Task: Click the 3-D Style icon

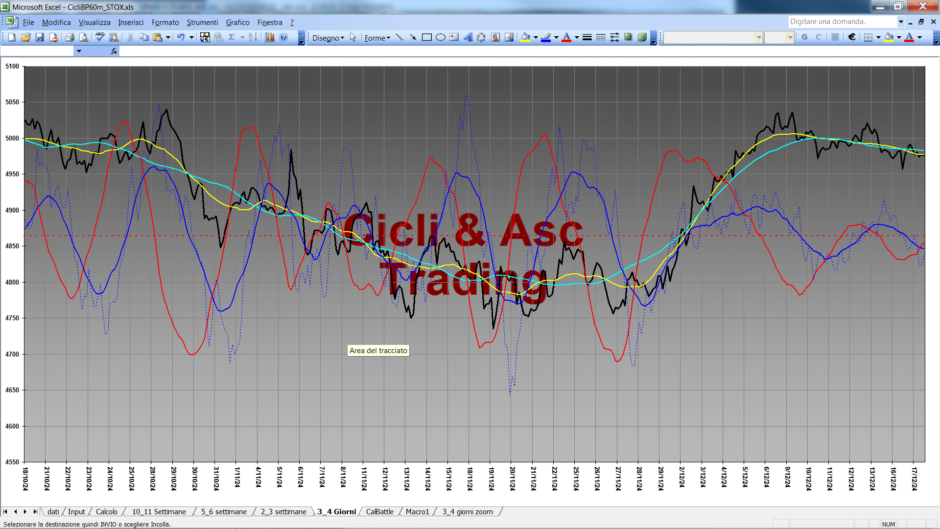Action: click(x=642, y=37)
